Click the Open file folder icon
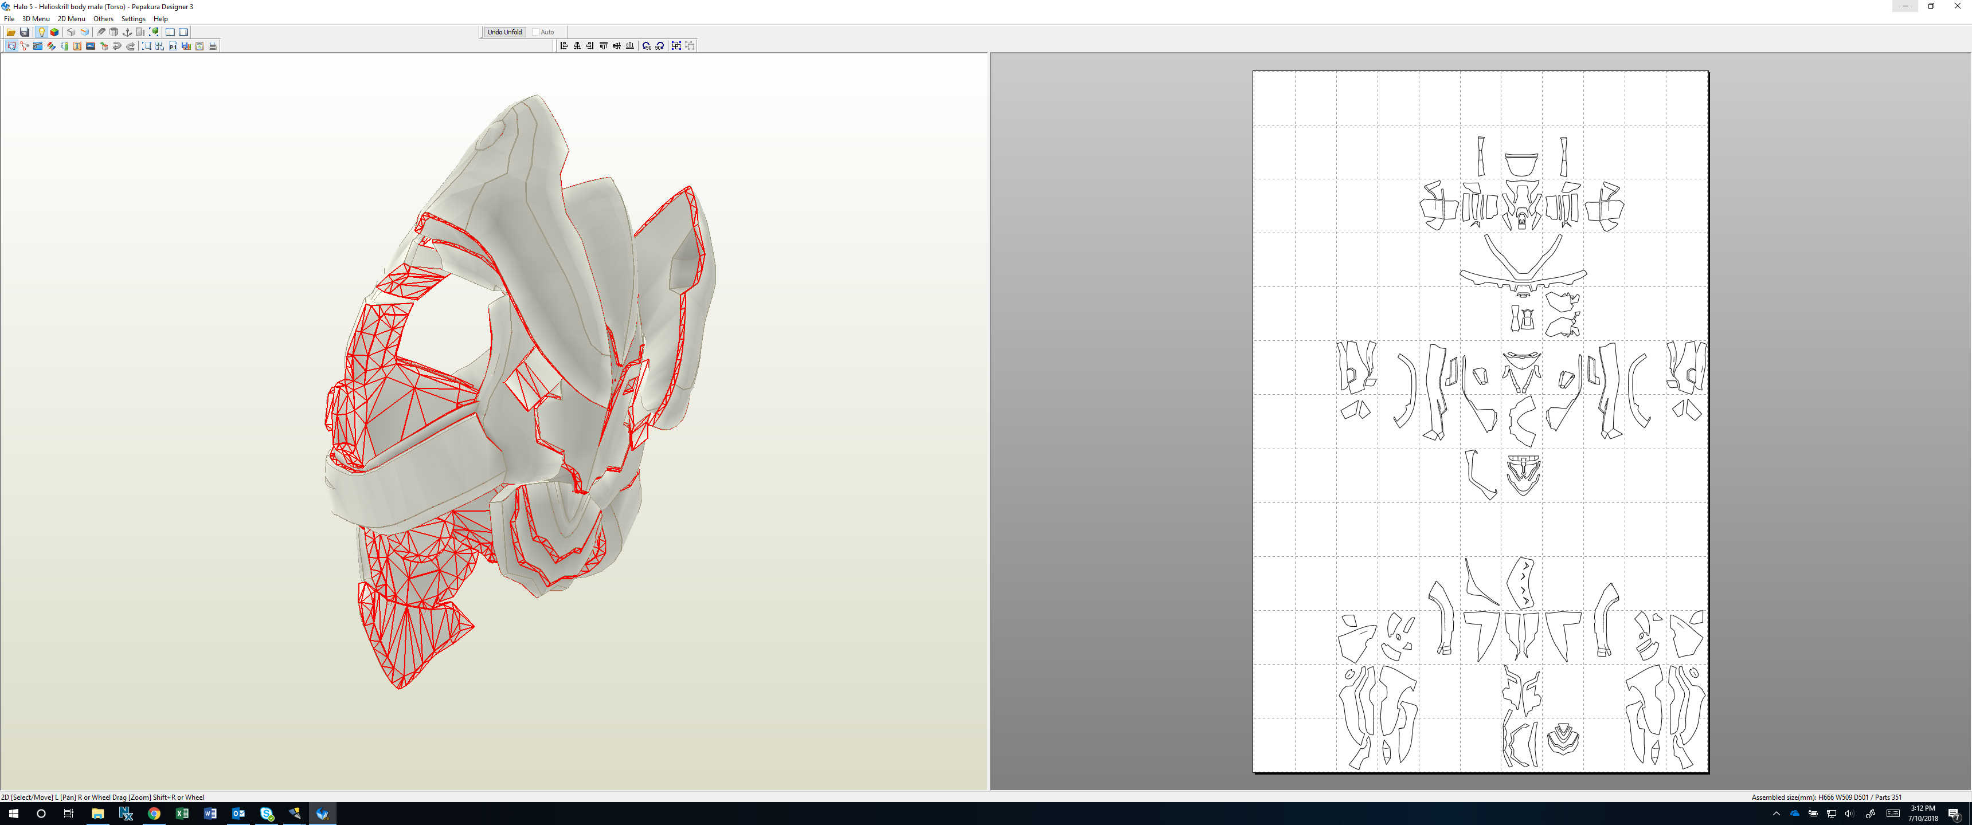This screenshot has height=825, width=1972. pyautogui.click(x=11, y=32)
